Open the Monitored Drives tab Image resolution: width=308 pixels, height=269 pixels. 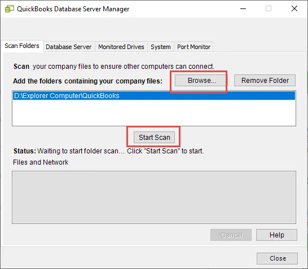[x=121, y=47]
